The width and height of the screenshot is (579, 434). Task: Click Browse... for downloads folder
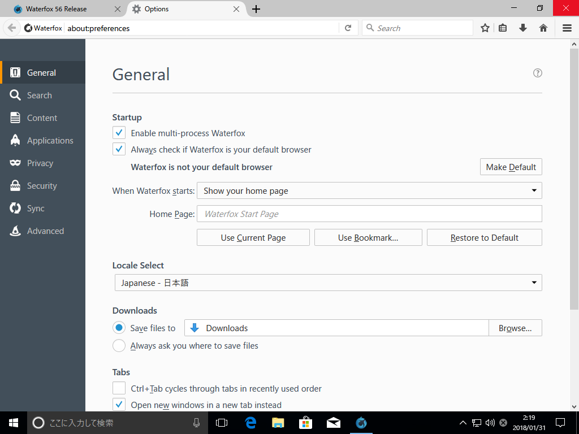[515, 328]
